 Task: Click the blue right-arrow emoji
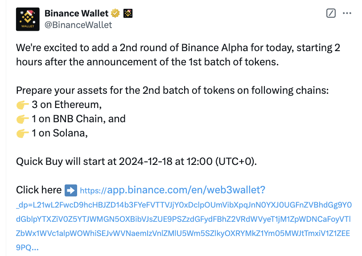pyautogui.click(x=71, y=190)
